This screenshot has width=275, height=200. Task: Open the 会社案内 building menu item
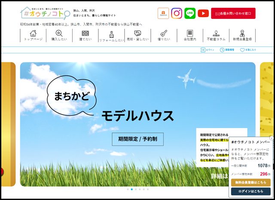tap(190, 35)
